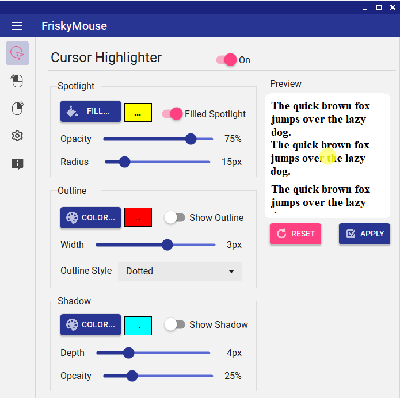400x398 pixels.
Task: Open the left-click mouse settings icon
Action: click(17, 81)
